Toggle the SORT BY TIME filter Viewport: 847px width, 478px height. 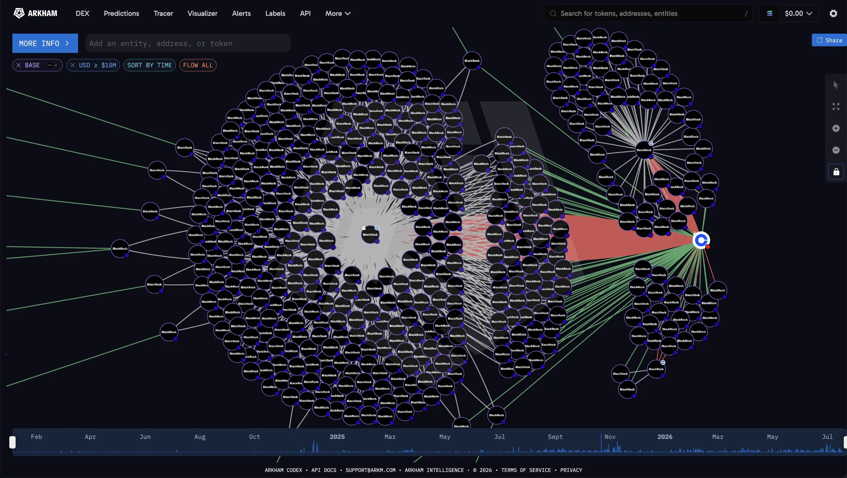(x=149, y=65)
